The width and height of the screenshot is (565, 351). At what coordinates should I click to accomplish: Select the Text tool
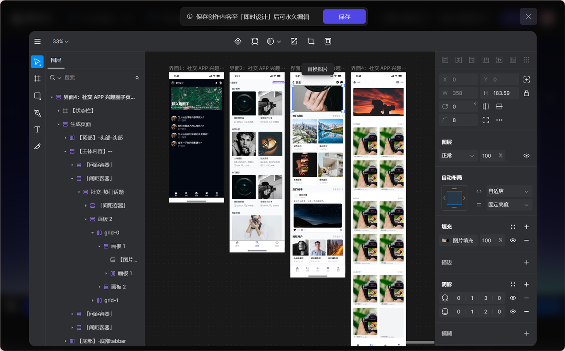[37, 130]
